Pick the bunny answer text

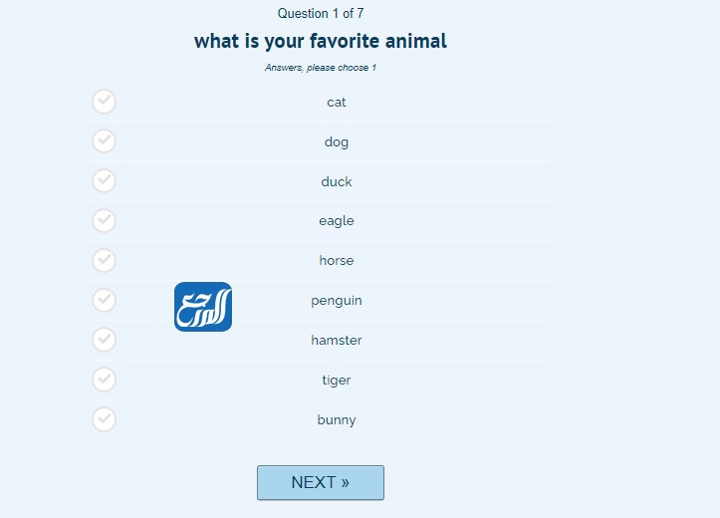(337, 419)
